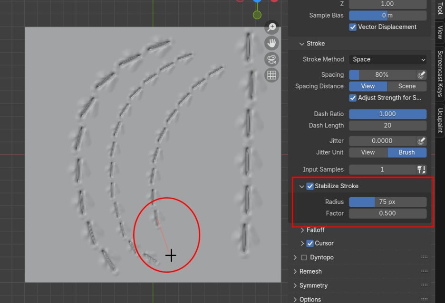Switch perspective/orthographic grid icon
The height and width of the screenshot is (303, 445).
pos(271,75)
